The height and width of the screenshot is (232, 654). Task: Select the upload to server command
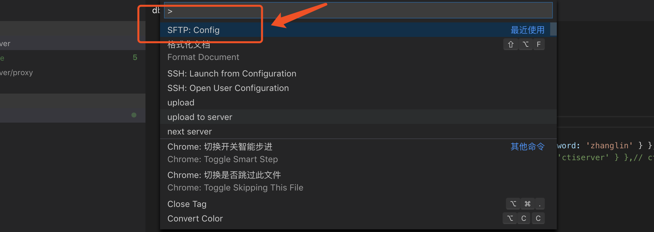coord(200,117)
